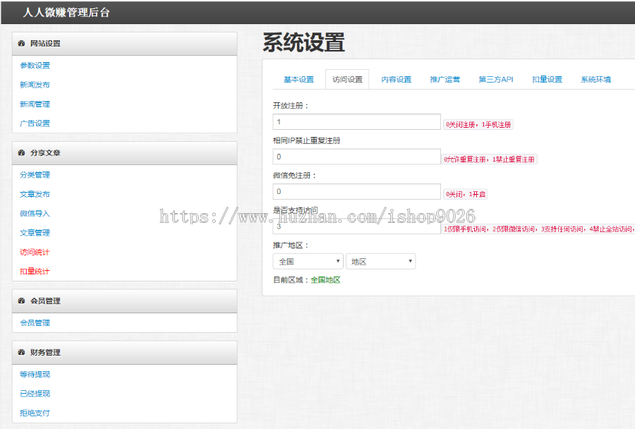Click the 开放注册 input field
This screenshot has width=635, height=429.
click(356, 121)
